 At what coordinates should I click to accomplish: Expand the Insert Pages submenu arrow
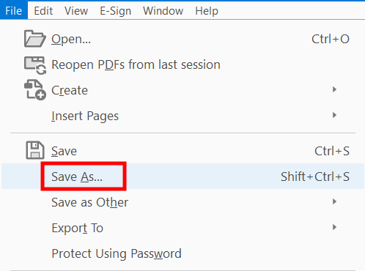pos(334,115)
